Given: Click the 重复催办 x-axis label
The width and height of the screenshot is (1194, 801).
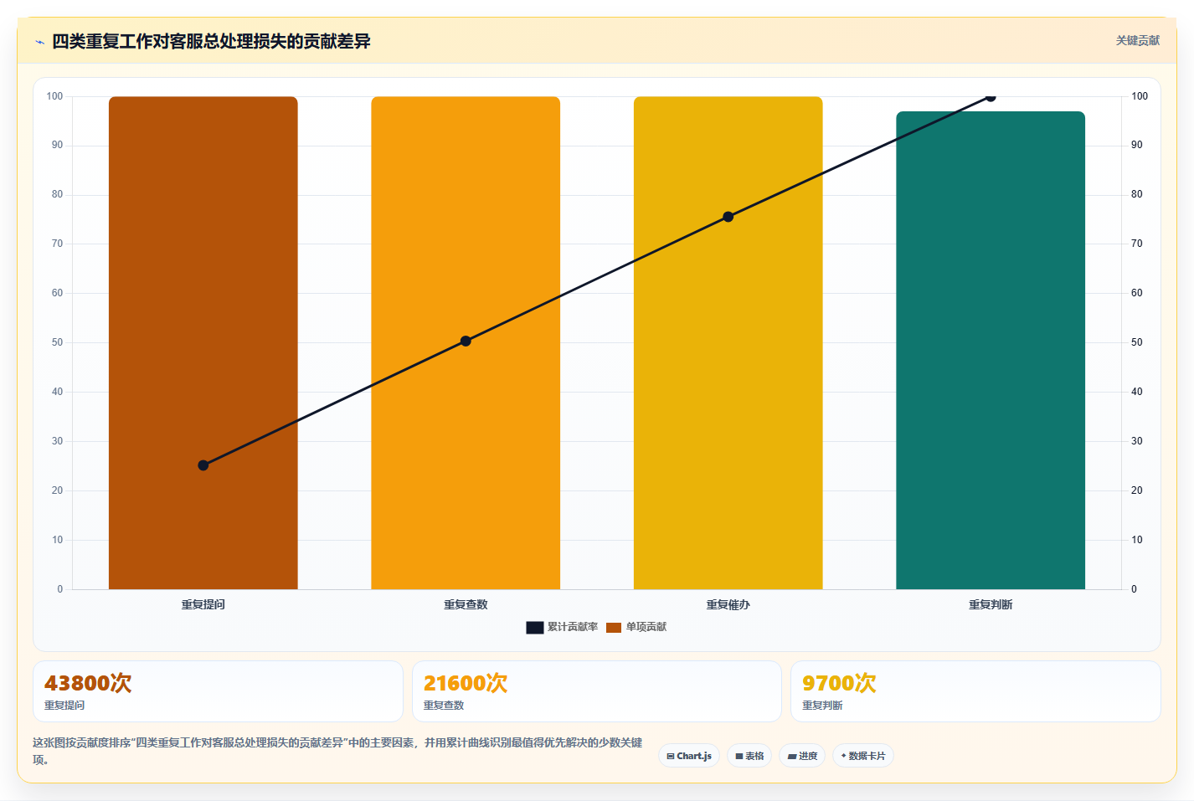Looking at the screenshot, I should click(x=728, y=604).
